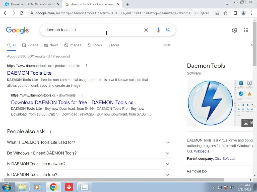Screen dimensions: 257x192
Task: Open Daemon Tools knowledge panel options
Action: click(x=205, y=73)
